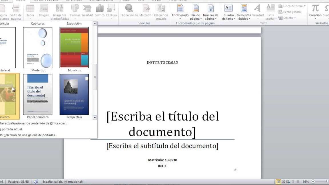
Task: Click the document subtitle placeholder
Action: (x=163, y=146)
